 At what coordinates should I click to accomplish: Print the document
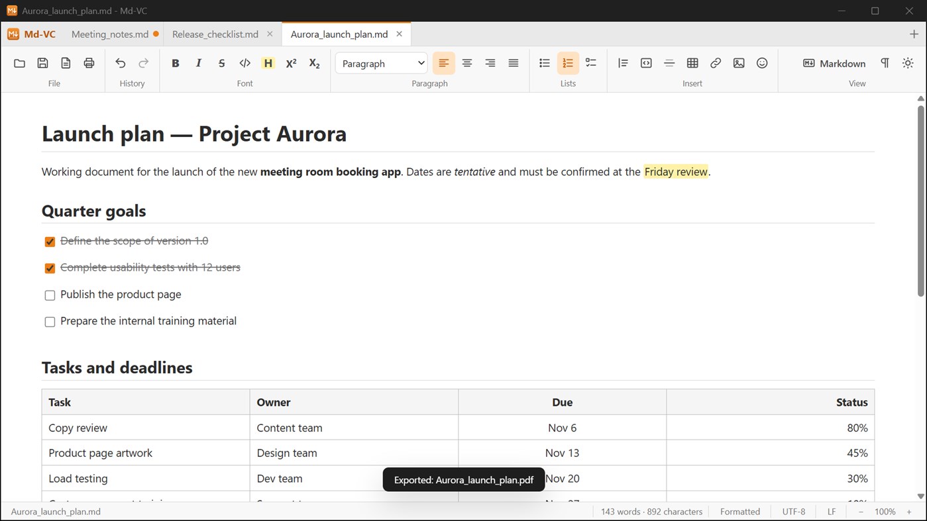[x=89, y=63]
